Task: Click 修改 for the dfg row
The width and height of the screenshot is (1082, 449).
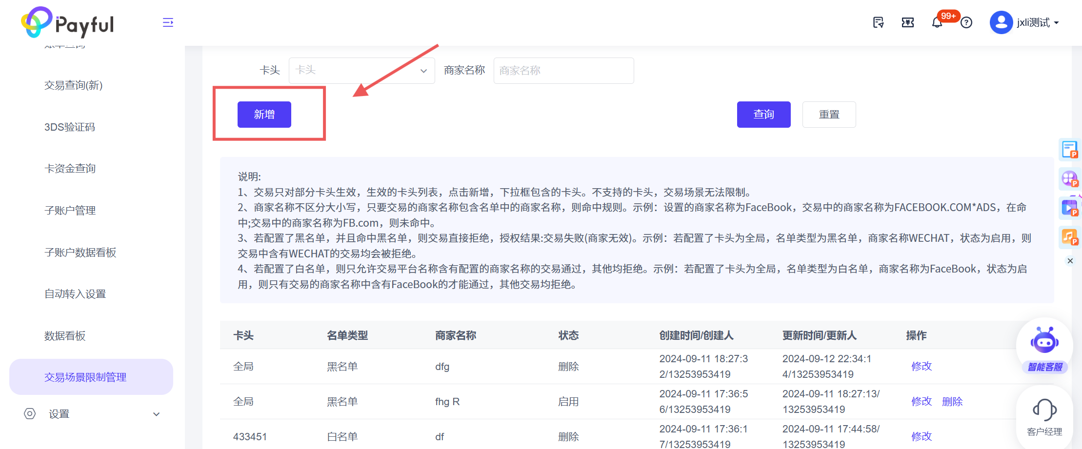Action: click(x=922, y=366)
